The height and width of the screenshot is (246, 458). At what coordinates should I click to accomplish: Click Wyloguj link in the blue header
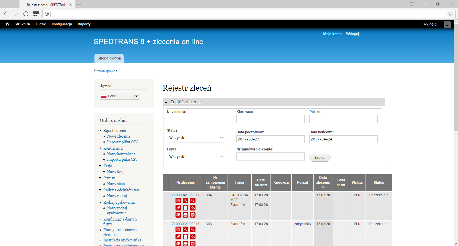352,34
